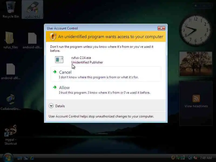Image resolution: width=216 pixels, height=162 pixels.
Task: Click Allow to trust rufus-2.14.exe
Action: click(x=106, y=90)
